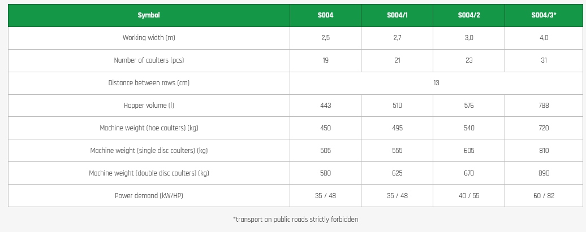Select the S004 column header
Viewport: 586px width, 232px height.
[x=325, y=15]
